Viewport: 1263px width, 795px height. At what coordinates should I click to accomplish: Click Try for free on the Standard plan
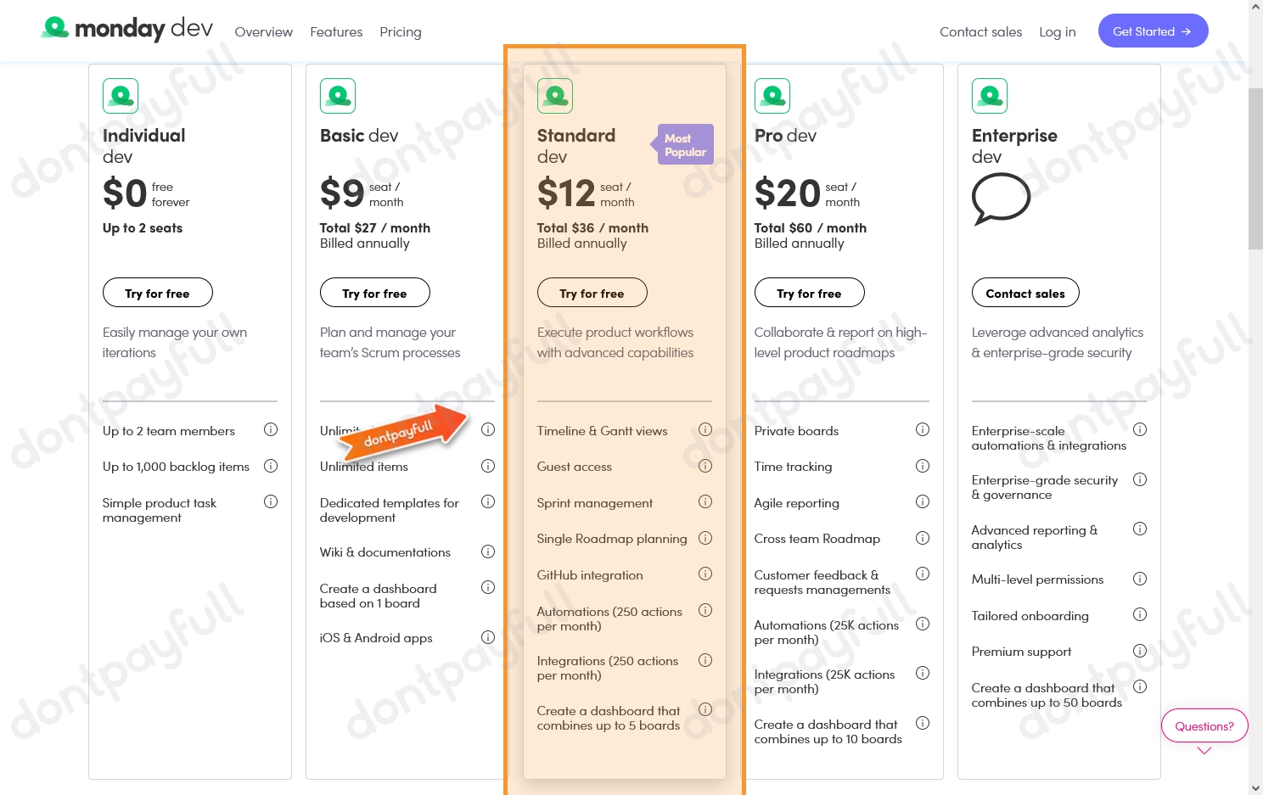(592, 292)
